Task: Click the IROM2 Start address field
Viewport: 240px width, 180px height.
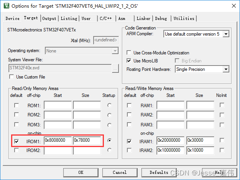Action: (x=58, y=151)
